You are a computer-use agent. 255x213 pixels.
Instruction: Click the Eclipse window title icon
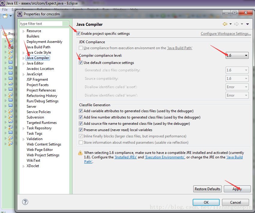tap(2, 3)
